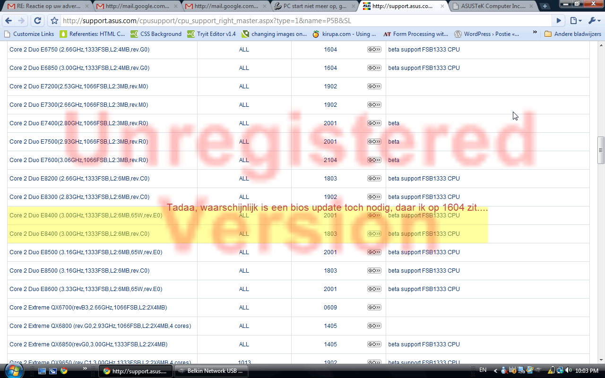Show hidden system tray icons

496,371
